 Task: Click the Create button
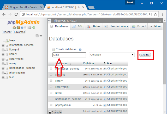click(x=145, y=55)
